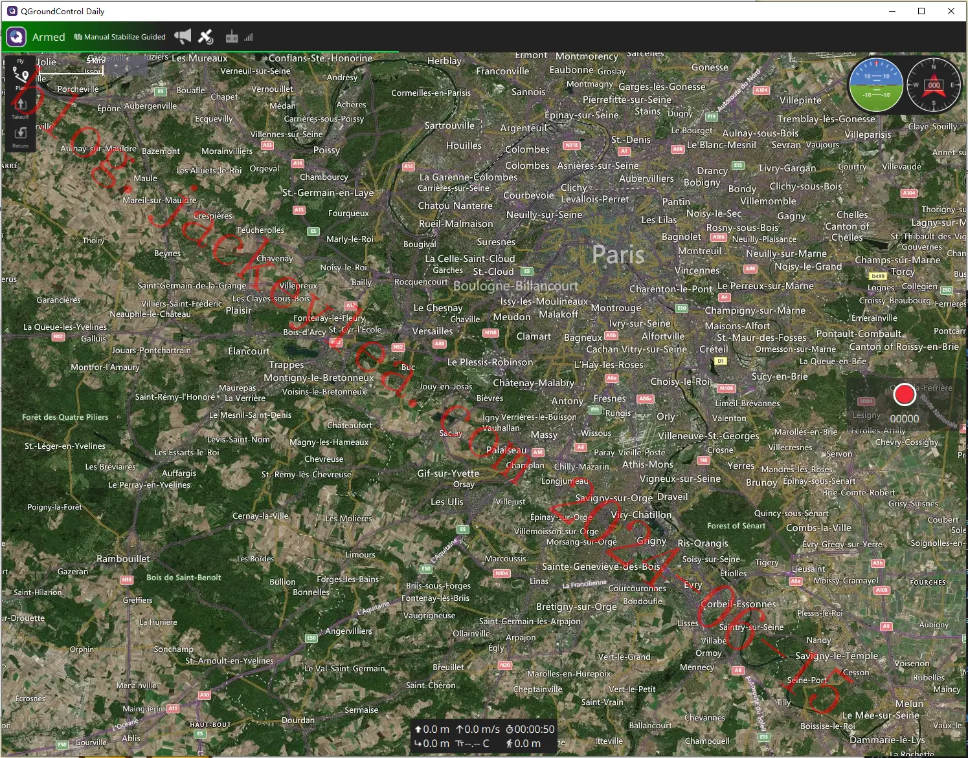The image size is (968, 758).
Task: Click the Armed status to change arming
Action: [49, 37]
